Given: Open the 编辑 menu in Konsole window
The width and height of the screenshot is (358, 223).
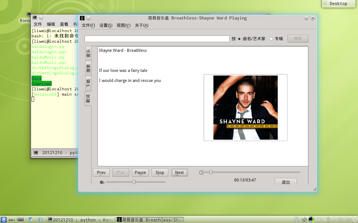Looking at the screenshot, I should [51, 24].
